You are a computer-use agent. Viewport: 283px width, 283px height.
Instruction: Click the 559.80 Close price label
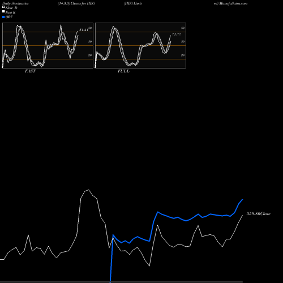point(259,213)
